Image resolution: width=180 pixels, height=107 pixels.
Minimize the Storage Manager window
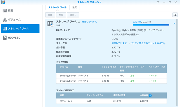tap(164, 2)
